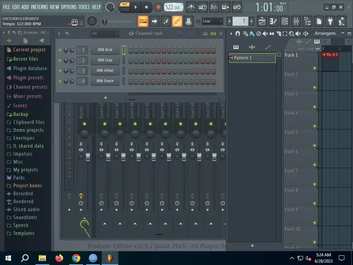The image size is (353, 265).
Task: Open the Piano roll view icon
Action: coord(273,21)
